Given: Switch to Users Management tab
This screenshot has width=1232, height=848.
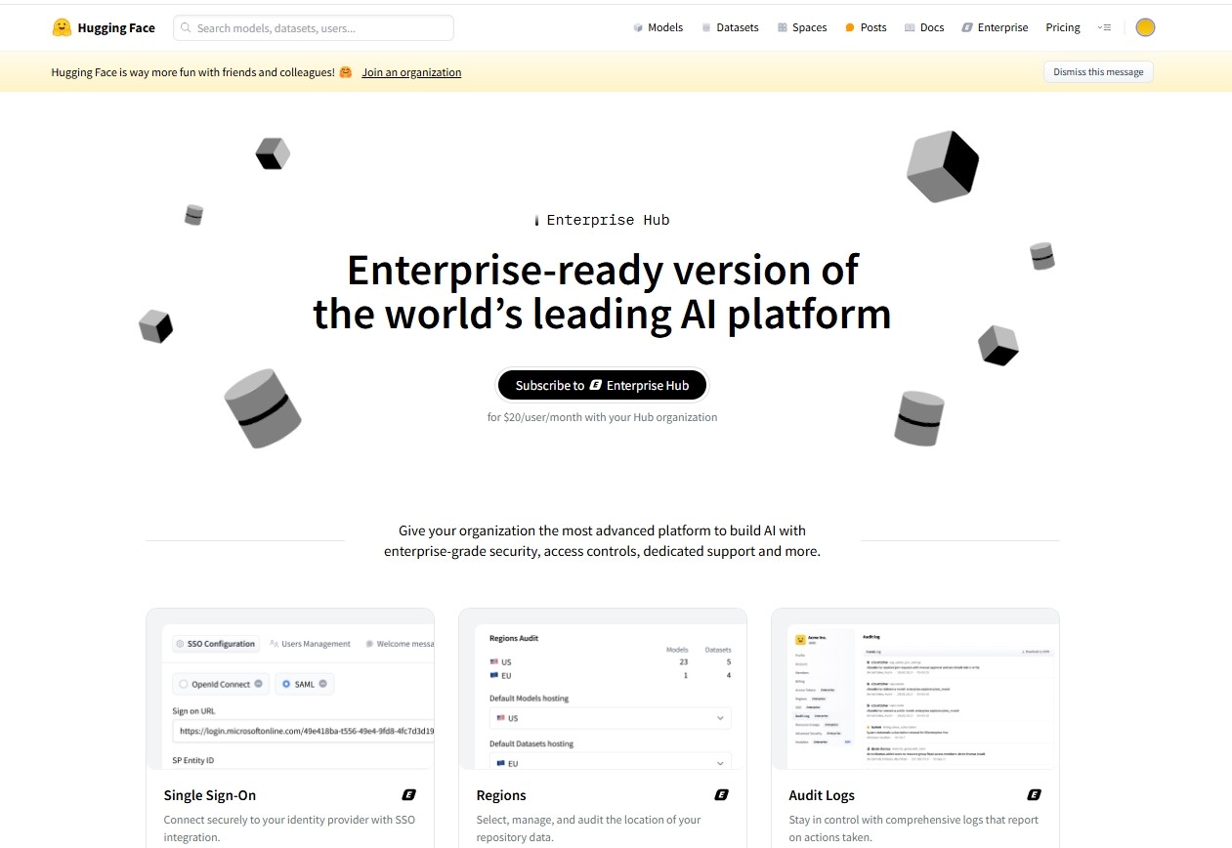Looking at the screenshot, I should [310, 644].
